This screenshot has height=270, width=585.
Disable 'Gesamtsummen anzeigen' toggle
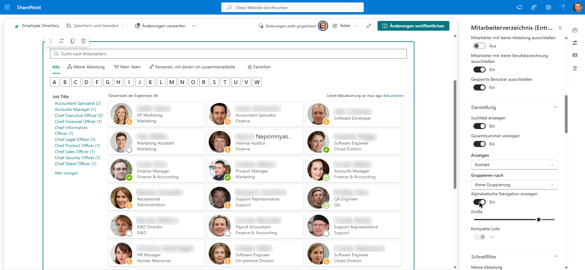point(479,144)
